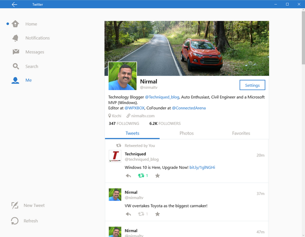305x237 pixels.
Task: Open the bit.ly/1glNGHi link
Action: [x=202, y=167]
